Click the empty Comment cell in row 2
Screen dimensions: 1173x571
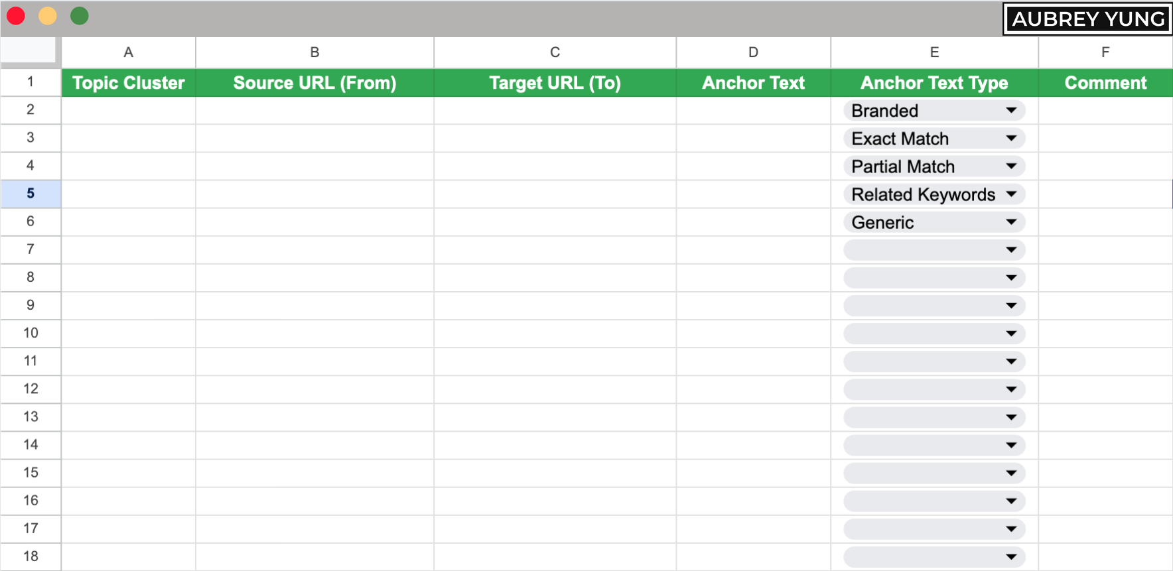click(1105, 110)
